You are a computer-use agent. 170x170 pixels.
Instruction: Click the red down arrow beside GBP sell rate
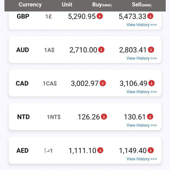[150, 16]
